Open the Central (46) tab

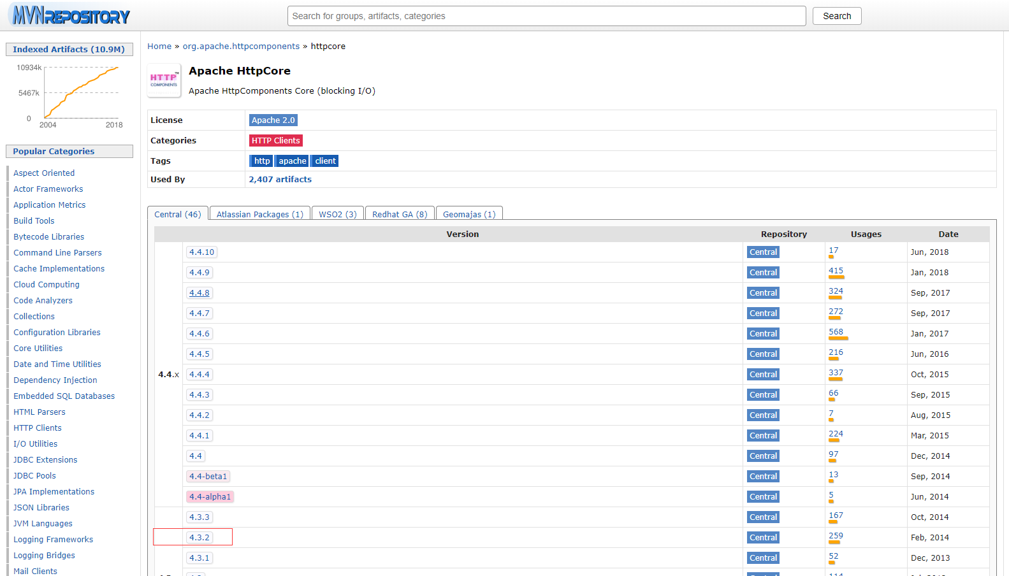(x=177, y=214)
